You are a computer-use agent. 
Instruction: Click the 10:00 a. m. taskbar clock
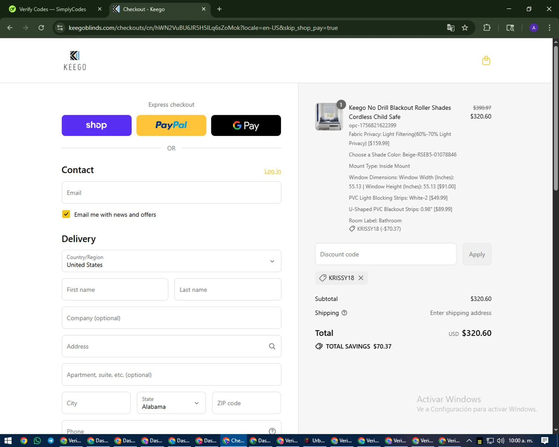[x=521, y=441]
